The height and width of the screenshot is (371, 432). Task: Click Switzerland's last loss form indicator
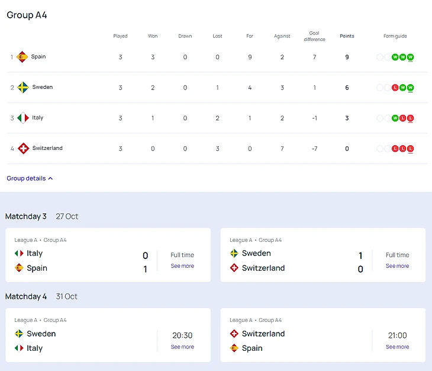[410, 149]
